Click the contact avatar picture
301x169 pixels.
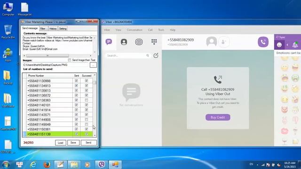pyautogui.click(x=212, y=42)
